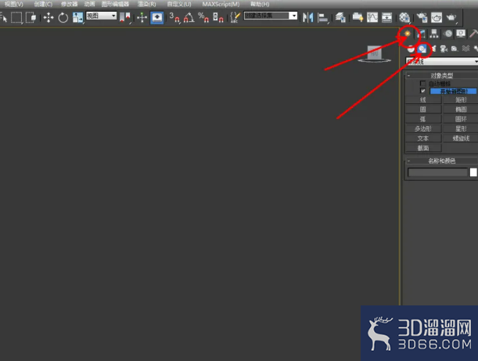The image size is (478, 361).
Task: Open the shape subcategory dropdown list
Action: pos(442,62)
